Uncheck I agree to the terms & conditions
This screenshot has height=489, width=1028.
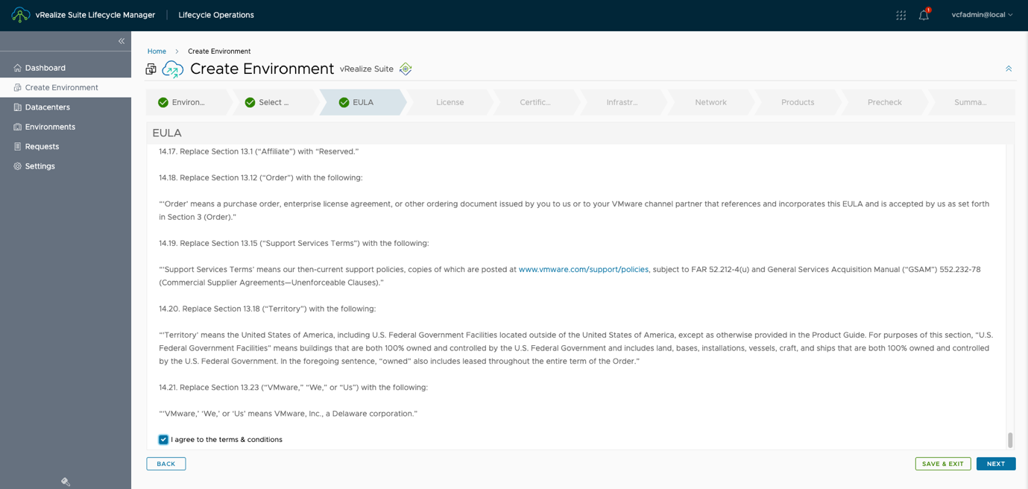(163, 440)
